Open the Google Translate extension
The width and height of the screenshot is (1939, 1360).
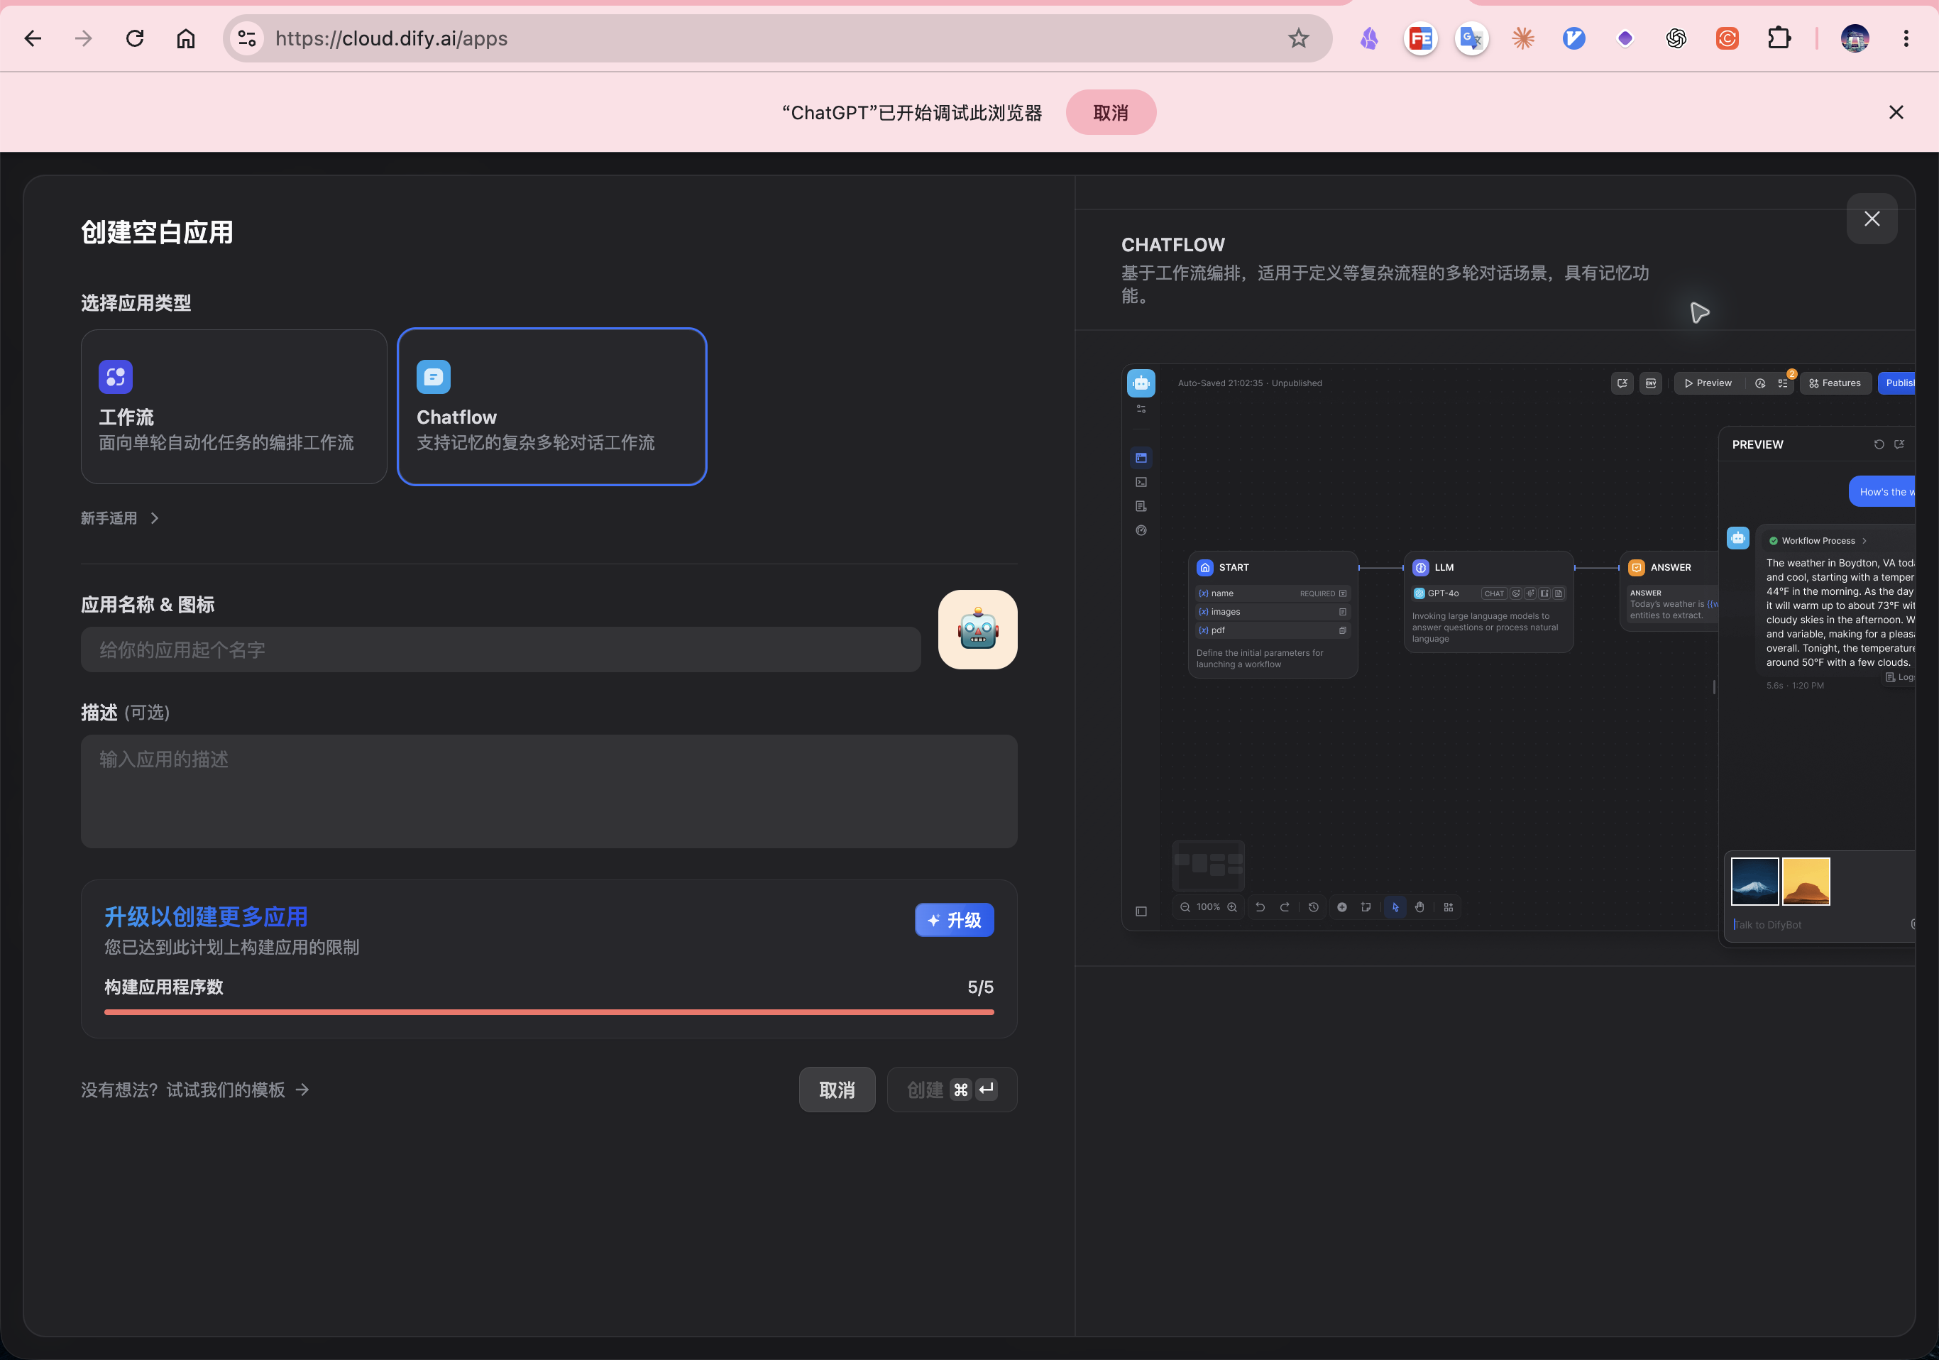(1471, 38)
